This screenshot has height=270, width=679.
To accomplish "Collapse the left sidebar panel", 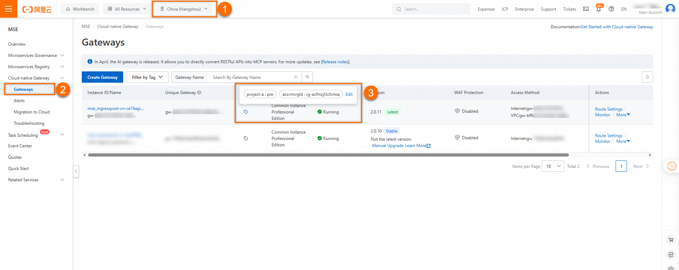I will tap(76, 171).
